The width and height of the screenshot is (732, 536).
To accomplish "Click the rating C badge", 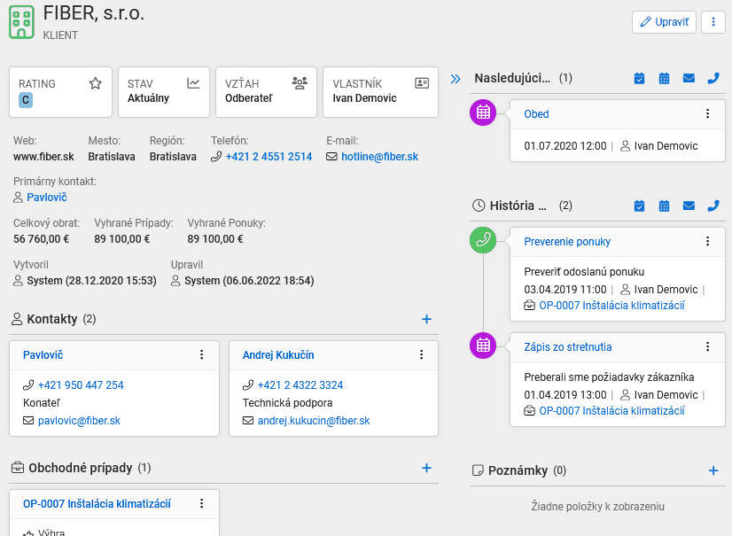I will (26, 100).
